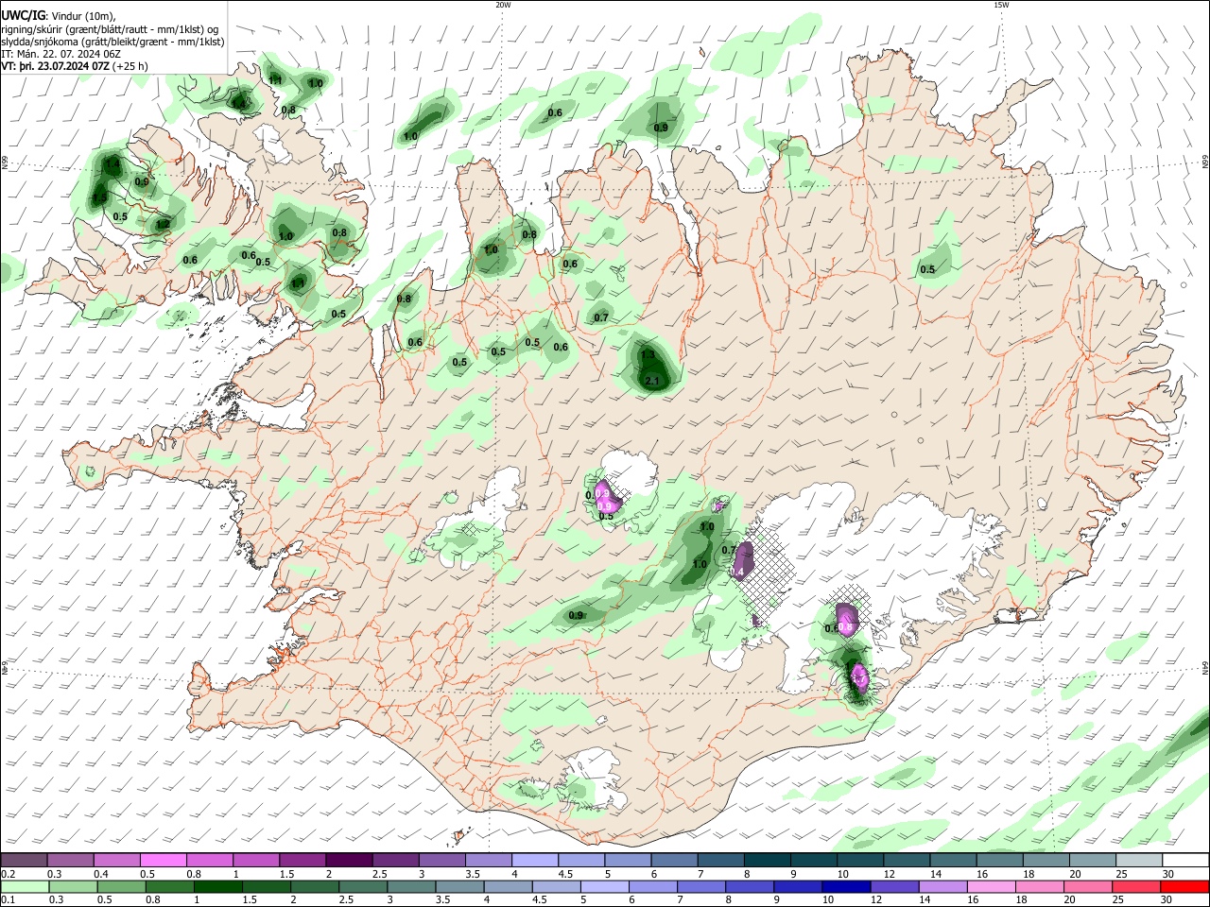
Task: Select the darkest purple 2 swatch in the snow legend
Action: point(348,861)
